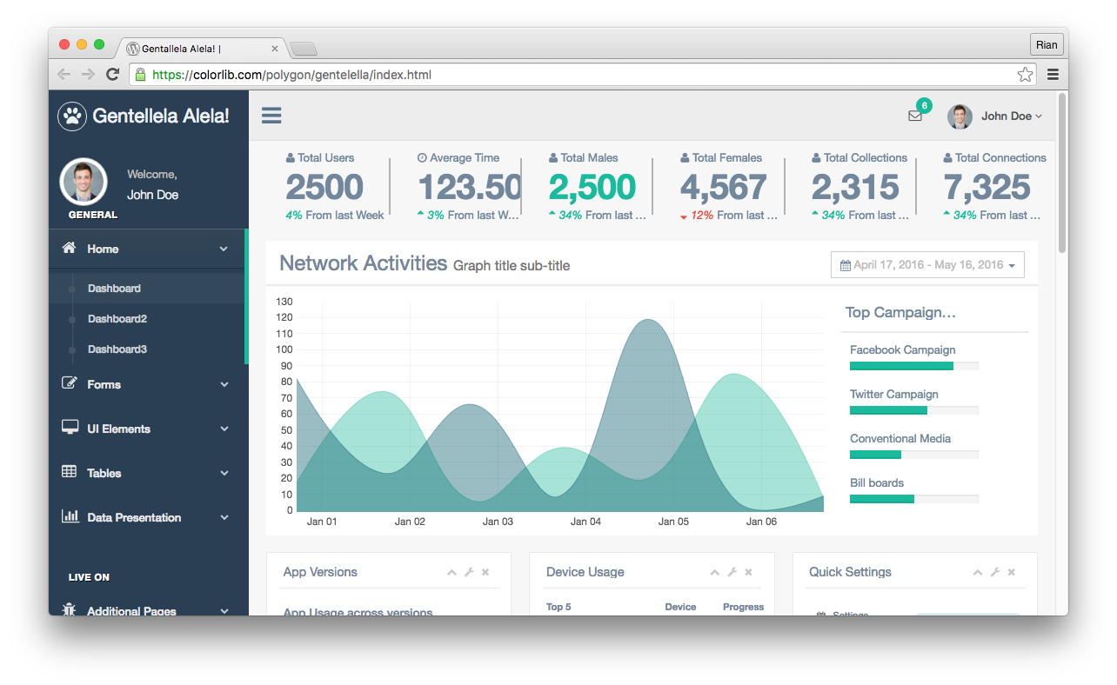Open the sidebar hamburger menu icon
This screenshot has height=685, width=1117.
point(271,115)
